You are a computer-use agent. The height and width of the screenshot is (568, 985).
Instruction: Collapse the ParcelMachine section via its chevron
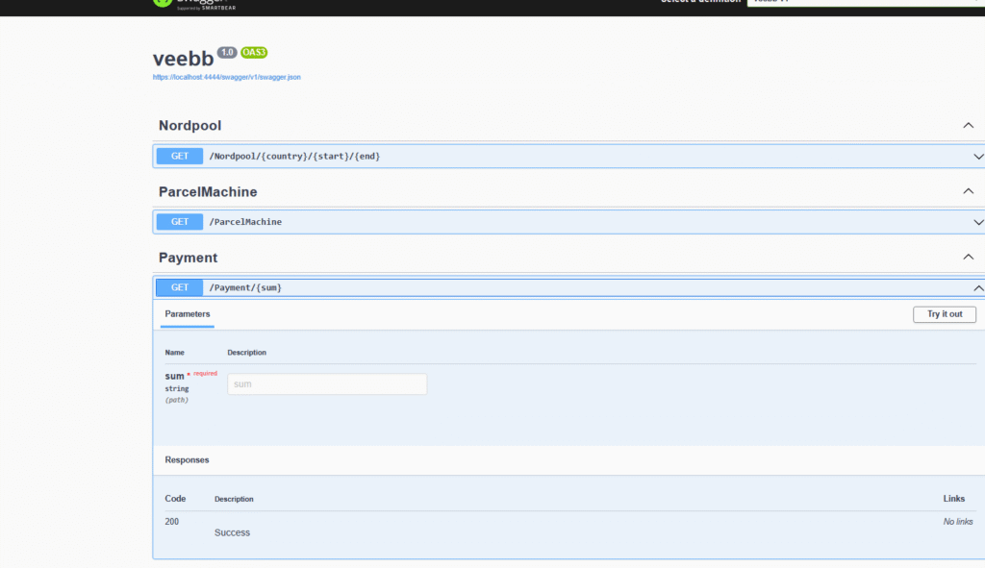tap(969, 191)
